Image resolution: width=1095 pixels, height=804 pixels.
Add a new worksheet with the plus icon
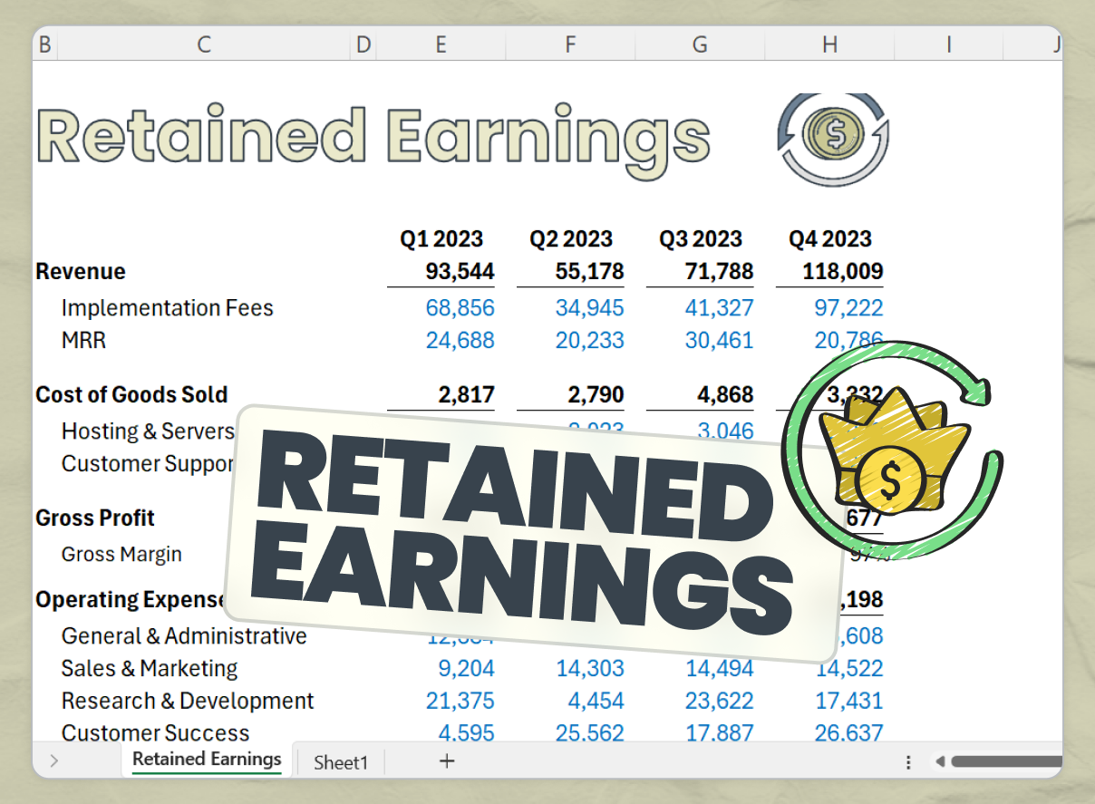[446, 761]
